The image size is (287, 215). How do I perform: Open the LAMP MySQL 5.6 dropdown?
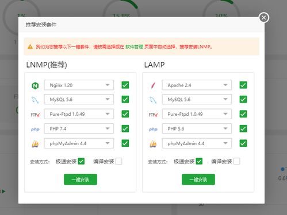pyautogui.click(x=197, y=99)
